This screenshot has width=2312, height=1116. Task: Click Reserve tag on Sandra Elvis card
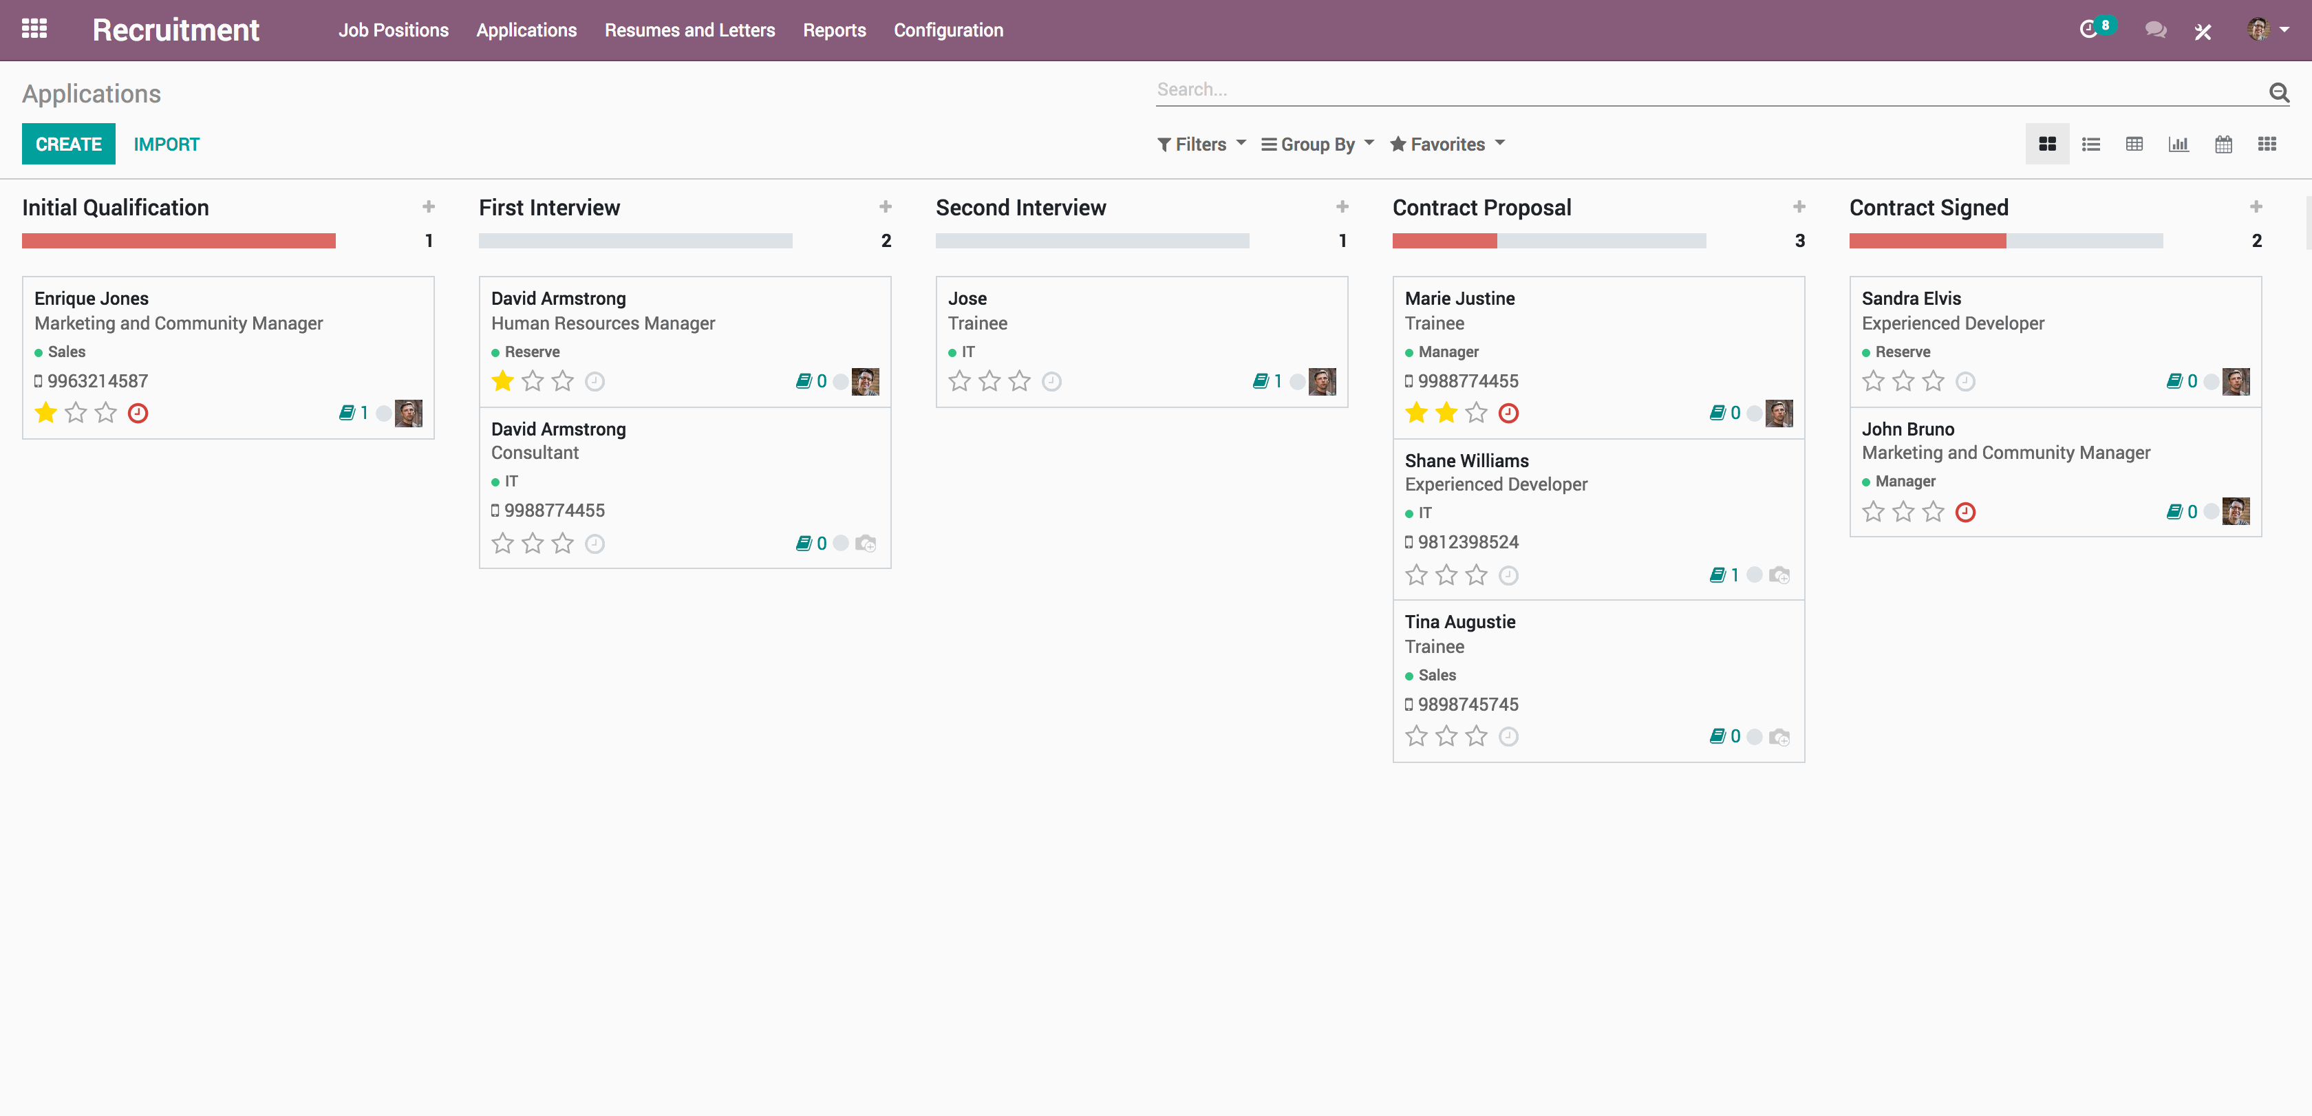coord(1902,352)
